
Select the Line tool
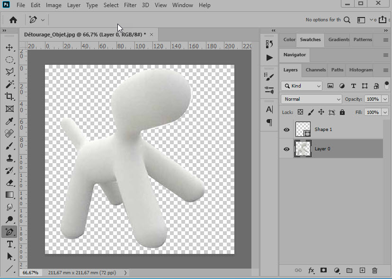pyautogui.click(x=9, y=269)
